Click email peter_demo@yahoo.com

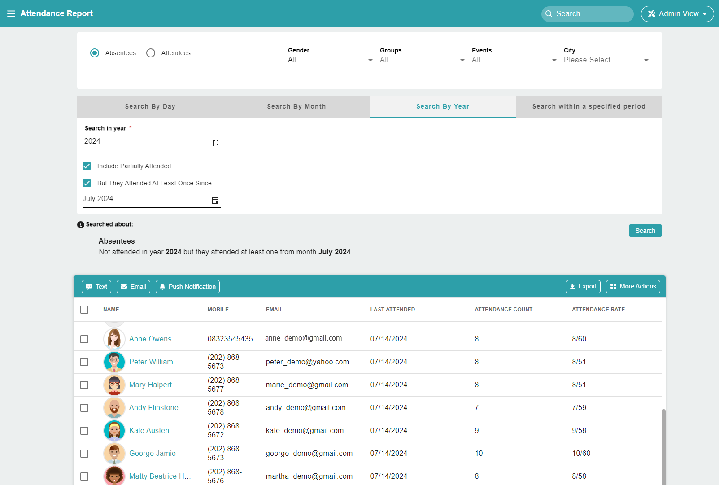(x=307, y=362)
